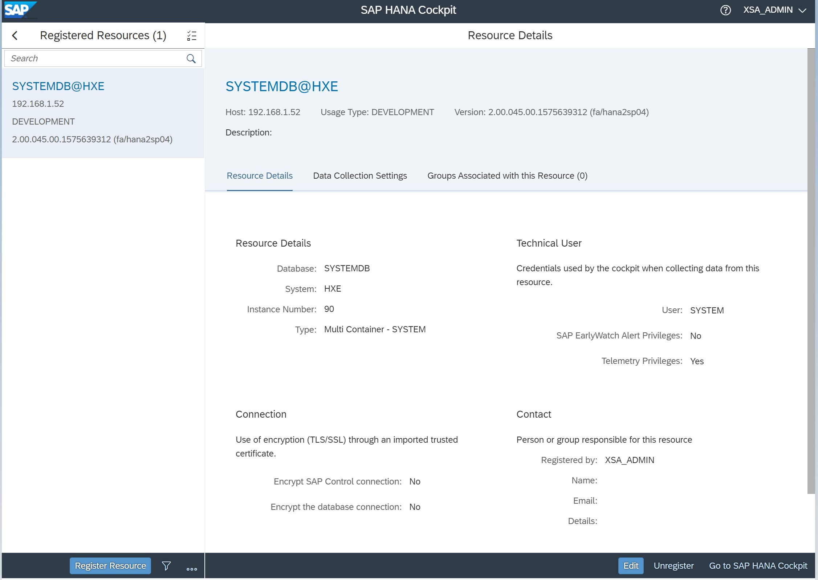This screenshot has height=580, width=818.
Task: Open the help question mark icon
Action: pos(725,10)
